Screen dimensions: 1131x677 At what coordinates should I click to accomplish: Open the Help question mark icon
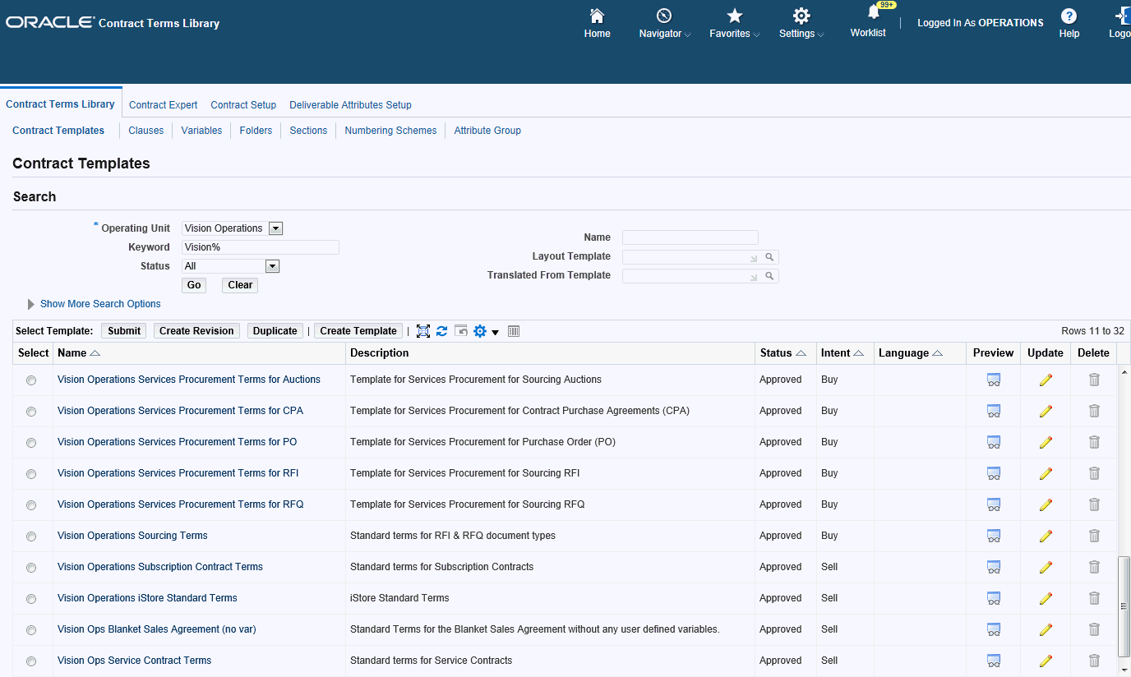point(1069,16)
